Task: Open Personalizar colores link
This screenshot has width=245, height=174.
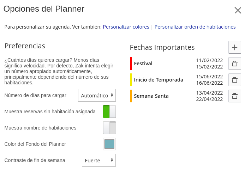Action: [126, 27]
